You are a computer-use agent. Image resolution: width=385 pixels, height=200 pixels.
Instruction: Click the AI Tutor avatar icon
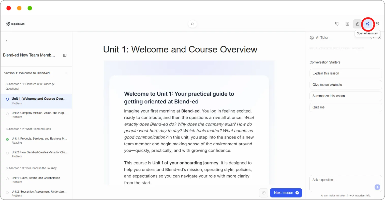point(312,38)
